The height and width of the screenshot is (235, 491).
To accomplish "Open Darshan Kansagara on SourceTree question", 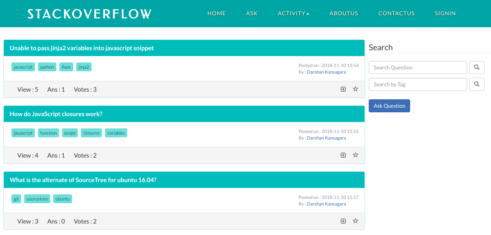I will click(x=326, y=204).
